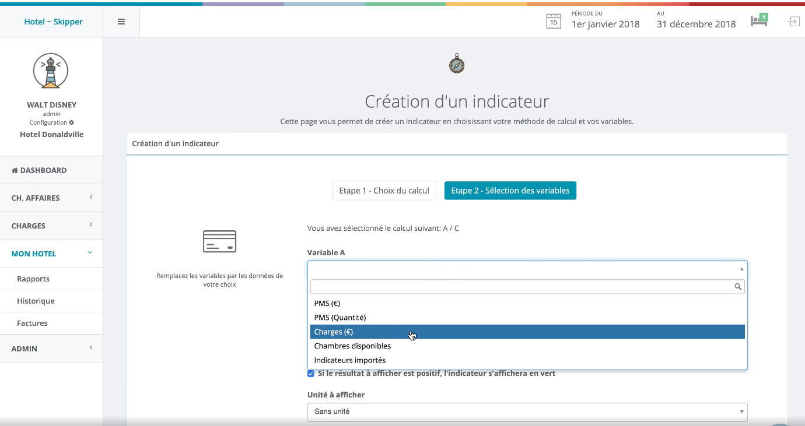Open the DASHBOARD menu item
Screen dimensions: 805x426
click(51, 170)
